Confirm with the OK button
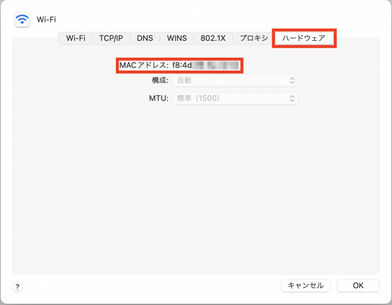This screenshot has width=392, height=305. 358,285
